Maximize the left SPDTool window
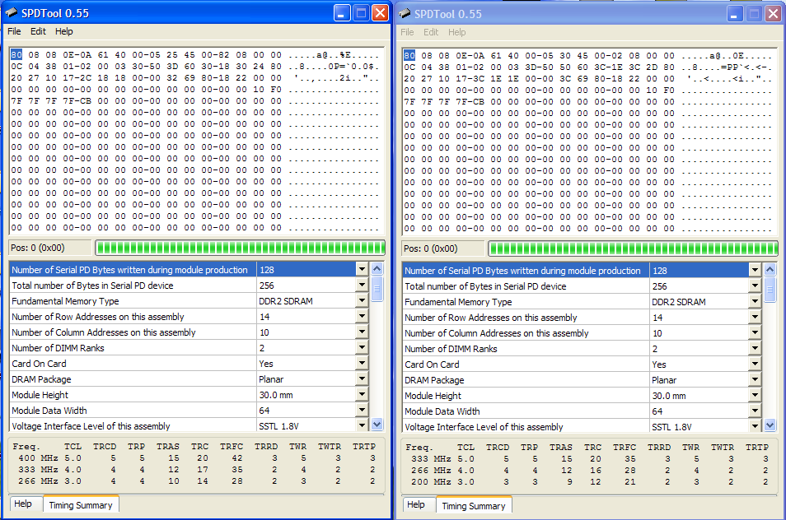This screenshot has width=786, height=520. point(361,13)
